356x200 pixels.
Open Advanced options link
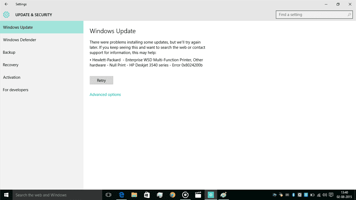pos(105,95)
